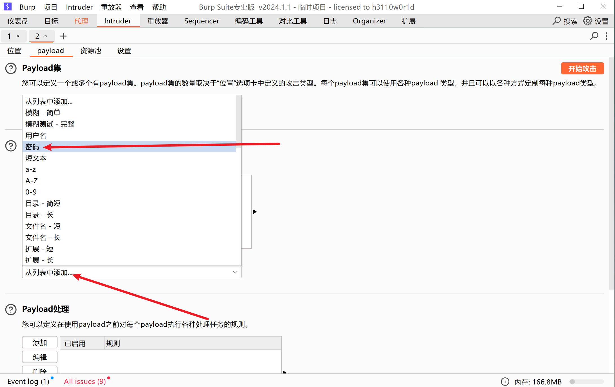The image size is (615, 387).
Task: Open the 查看 menu
Action: pos(137,7)
